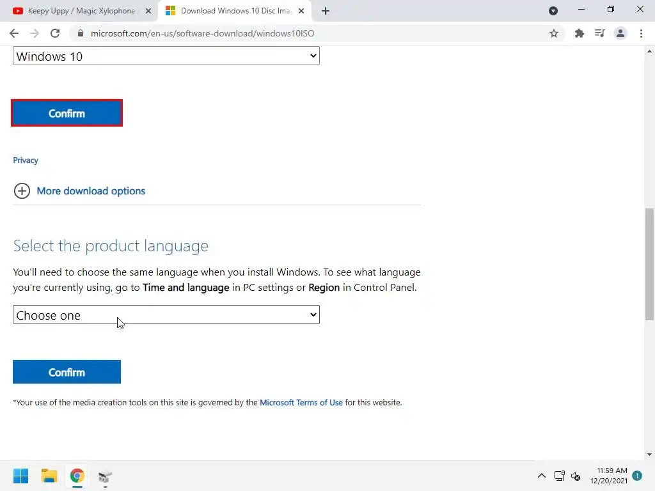Open the rightmost pinned app on the taskbar
655x491 pixels.
106,476
